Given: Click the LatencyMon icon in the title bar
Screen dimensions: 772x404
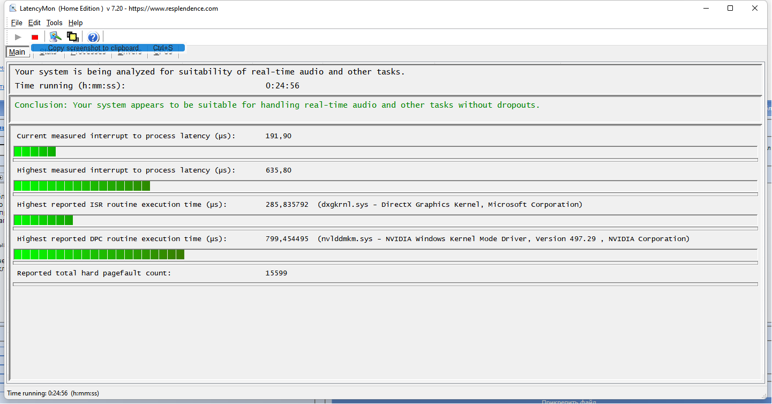Looking at the screenshot, I should click(x=13, y=8).
